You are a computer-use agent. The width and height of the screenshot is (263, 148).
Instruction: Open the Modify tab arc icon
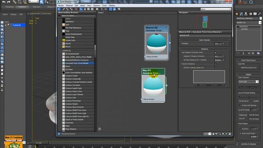click(241, 14)
